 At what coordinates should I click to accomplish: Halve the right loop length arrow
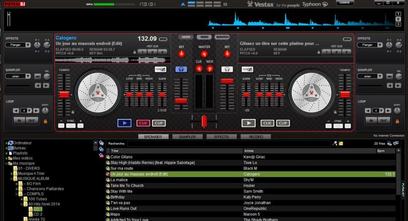[368, 110]
